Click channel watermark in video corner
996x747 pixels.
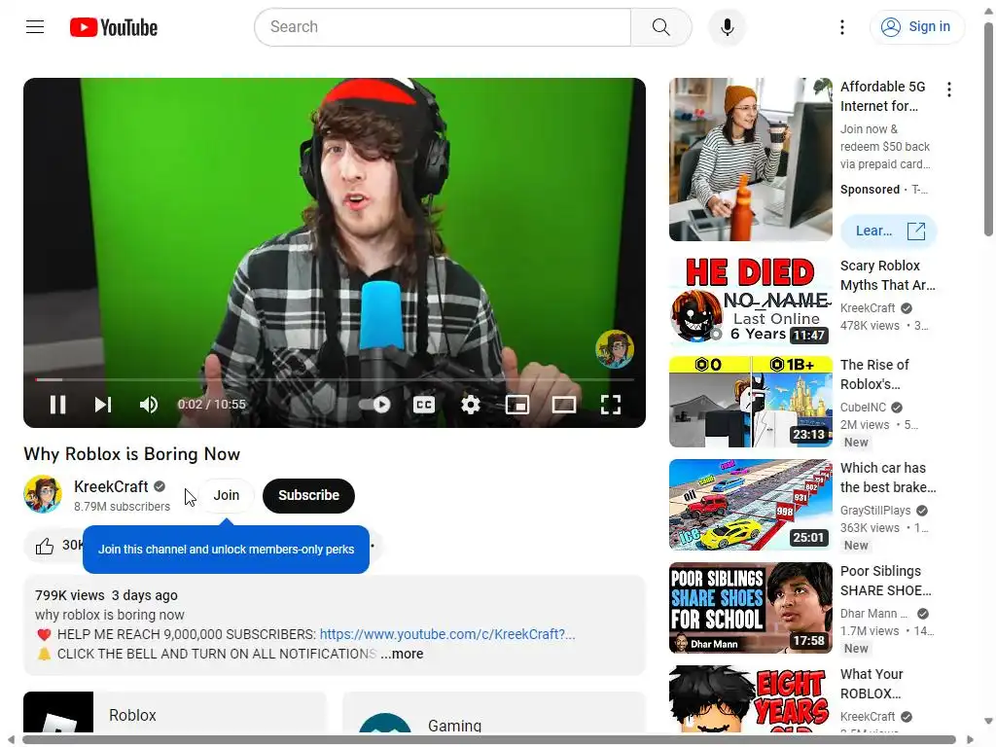(x=615, y=349)
